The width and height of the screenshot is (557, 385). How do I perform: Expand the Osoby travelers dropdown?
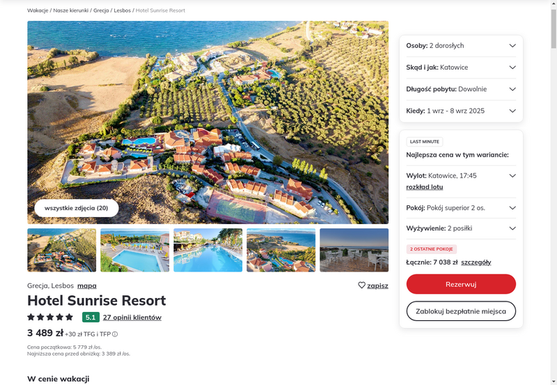click(x=461, y=46)
